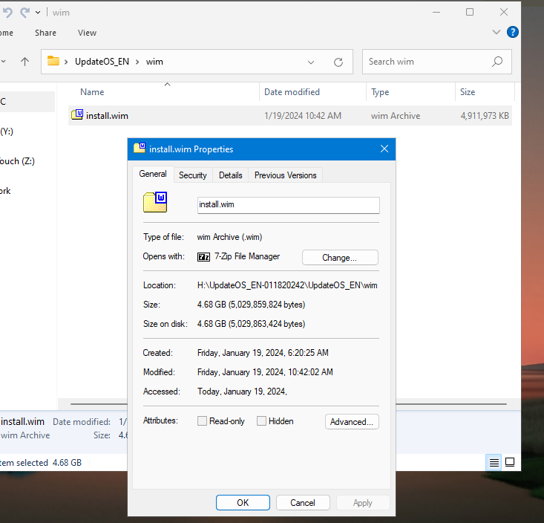This screenshot has width=544, height=523.
Task: Toggle the Hidden attribute checkbox
Action: click(x=261, y=421)
